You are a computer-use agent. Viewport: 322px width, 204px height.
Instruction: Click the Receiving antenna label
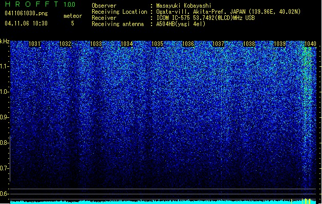tap(118, 24)
